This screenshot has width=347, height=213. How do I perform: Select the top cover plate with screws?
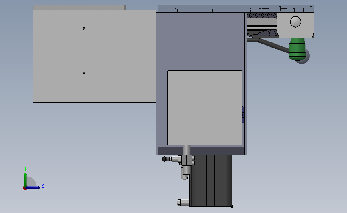click(x=236, y=9)
